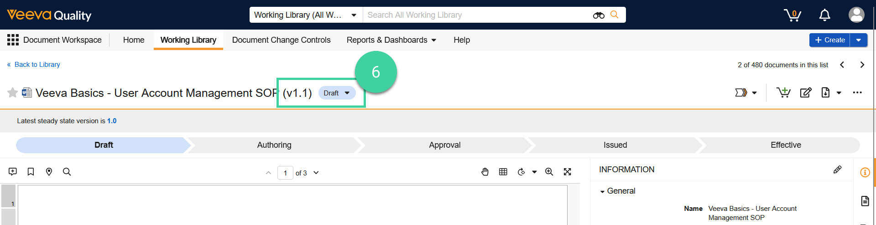876x225 pixels.
Task: Open workflow actions arrow icon
Action: click(x=741, y=93)
